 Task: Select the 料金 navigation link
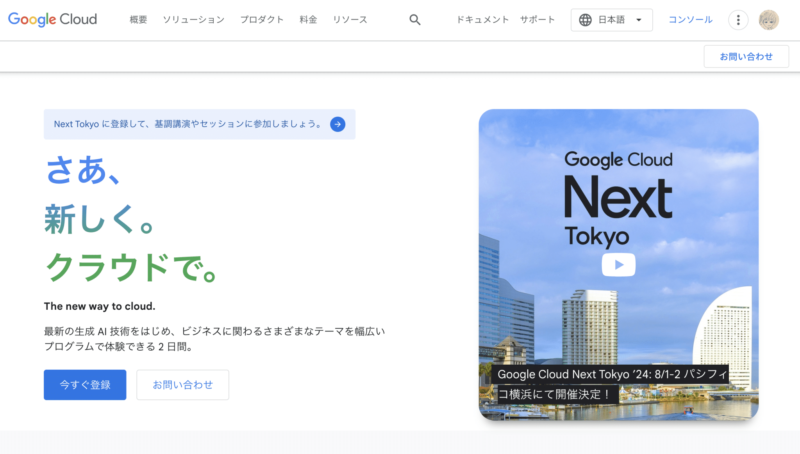coord(308,20)
